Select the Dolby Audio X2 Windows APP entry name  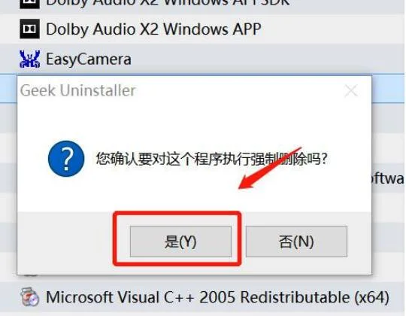click(x=153, y=29)
